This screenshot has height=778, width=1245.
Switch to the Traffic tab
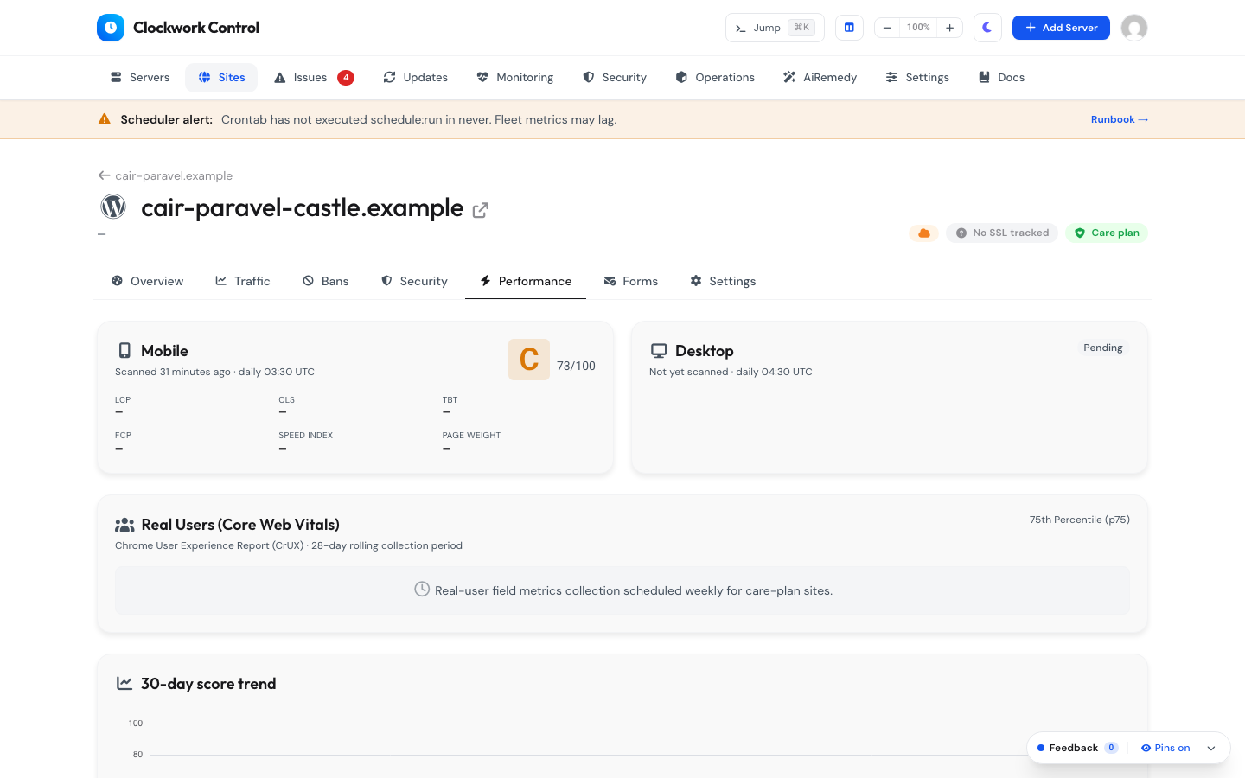pos(243,281)
